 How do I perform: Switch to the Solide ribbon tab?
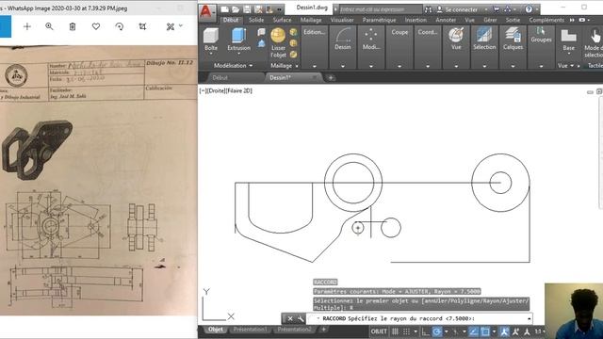(256, 20)
